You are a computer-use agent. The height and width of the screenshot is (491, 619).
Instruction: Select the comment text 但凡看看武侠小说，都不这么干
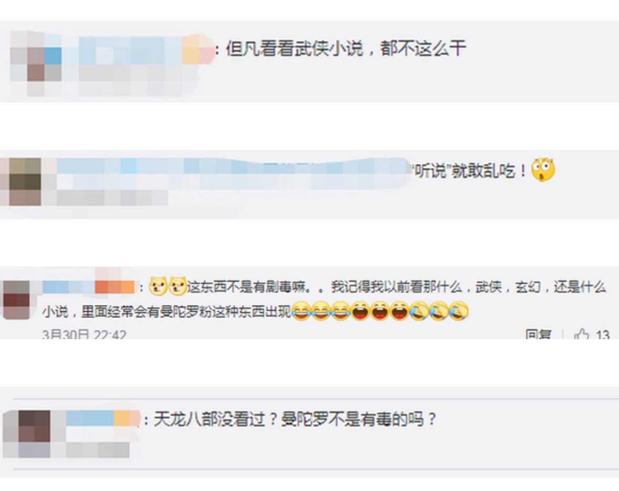point(346,49)
